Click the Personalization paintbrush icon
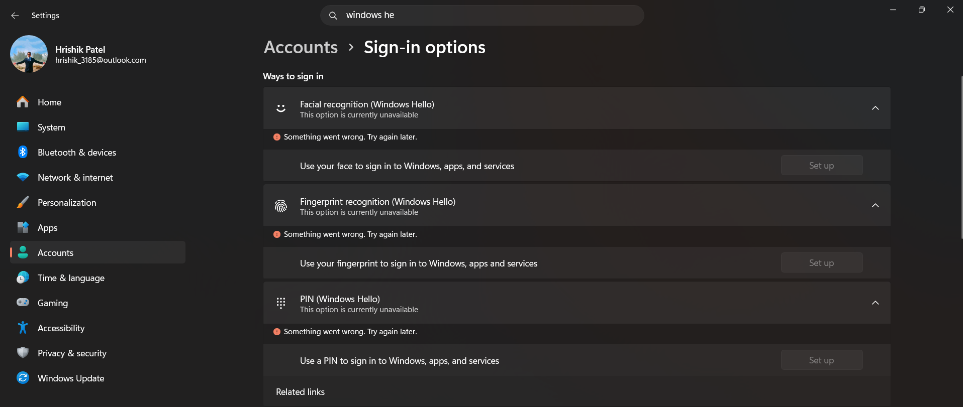The height and width of the screenshot is (407, 963). pyautogui.click(x=23, y=202)
